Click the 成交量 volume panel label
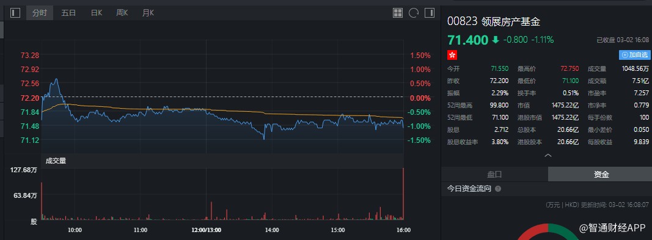The width and height of the screenshot is (652, 240). point(56,161)
